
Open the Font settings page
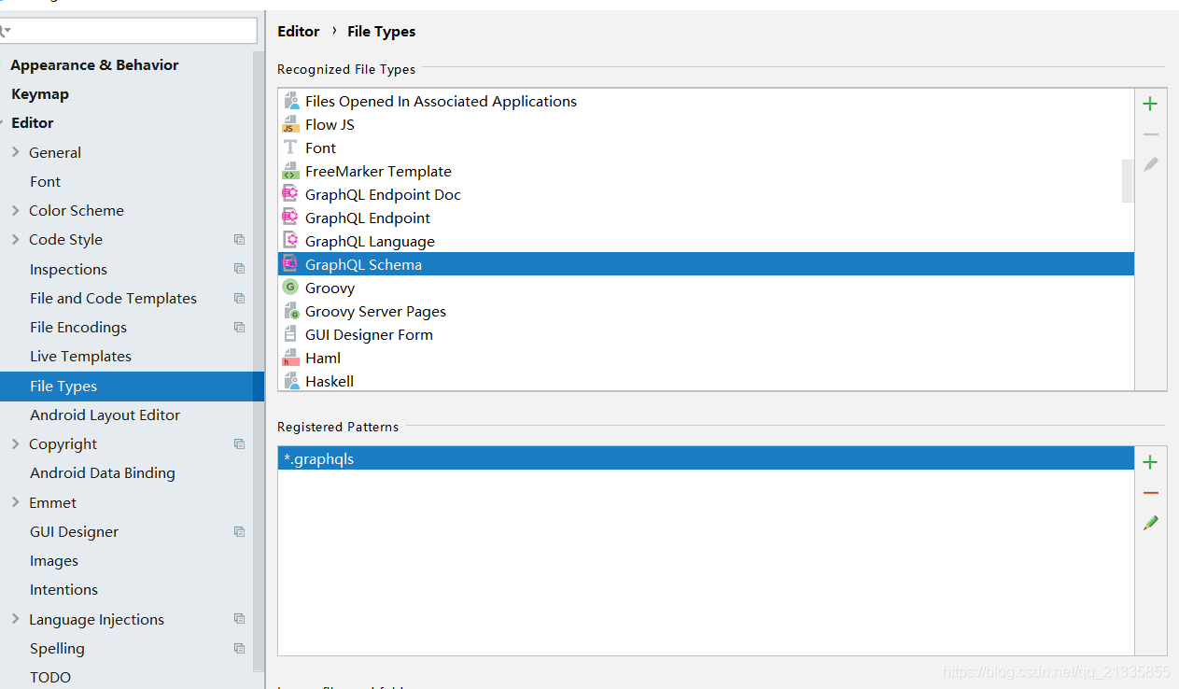coord(45,182)
